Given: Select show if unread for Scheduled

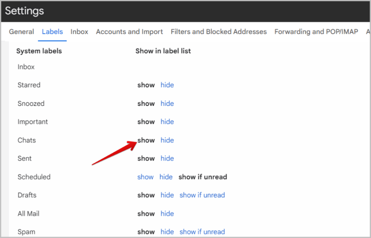Looking at the screenshot, I should (203, 177).
